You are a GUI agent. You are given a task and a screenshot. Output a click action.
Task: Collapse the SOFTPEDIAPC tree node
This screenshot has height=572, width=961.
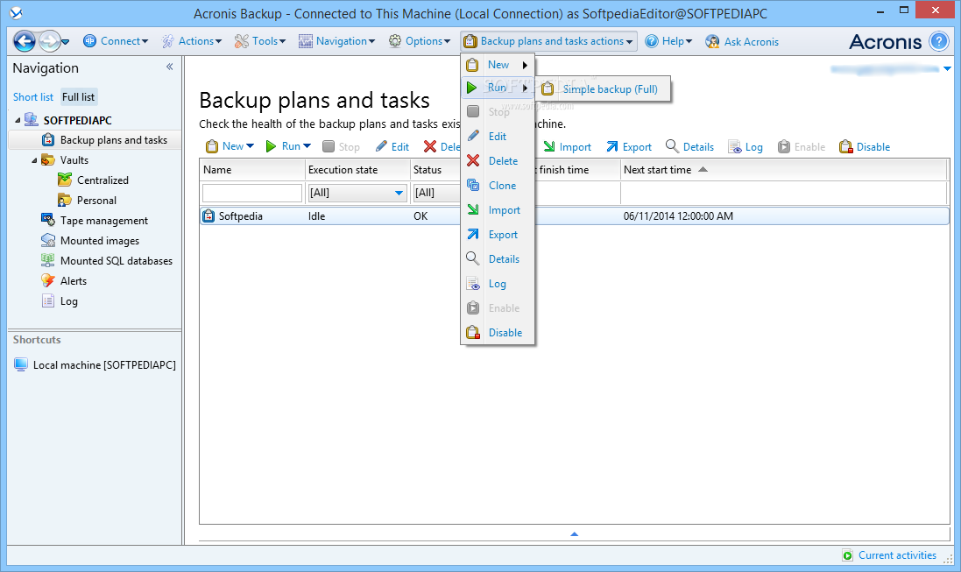18,120
